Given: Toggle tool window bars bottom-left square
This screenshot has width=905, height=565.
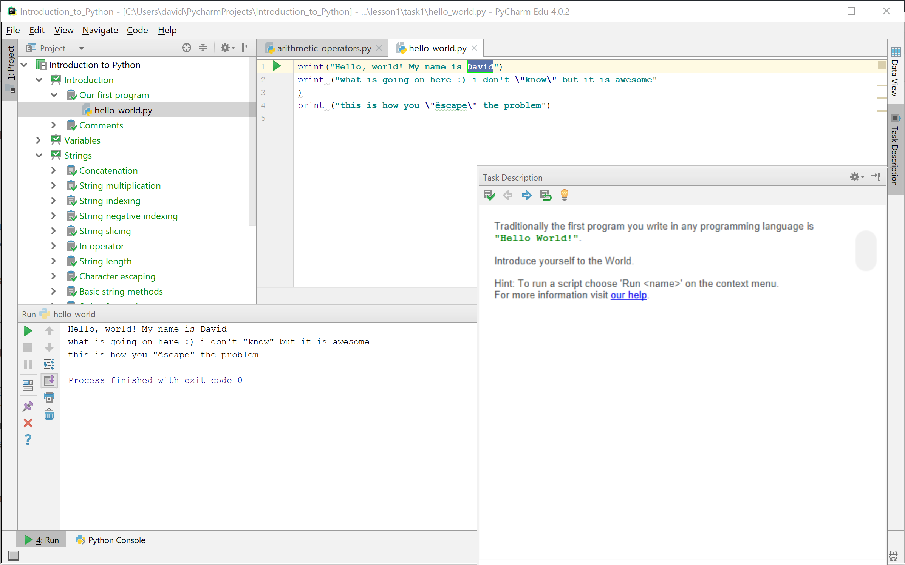Looking at the screenshot, I should (14, 555).
